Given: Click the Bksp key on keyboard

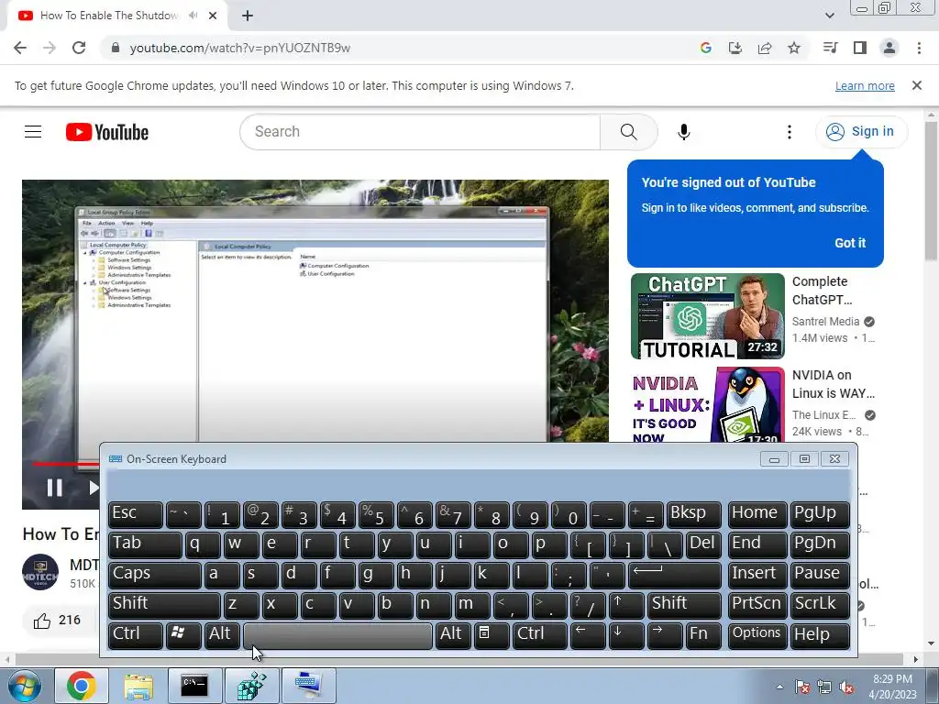Looking at the screenshot, I should [693, 515].
